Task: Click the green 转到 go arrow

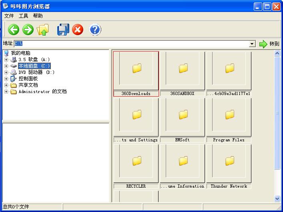Action: pyautogui.click(x=263, y=44)
